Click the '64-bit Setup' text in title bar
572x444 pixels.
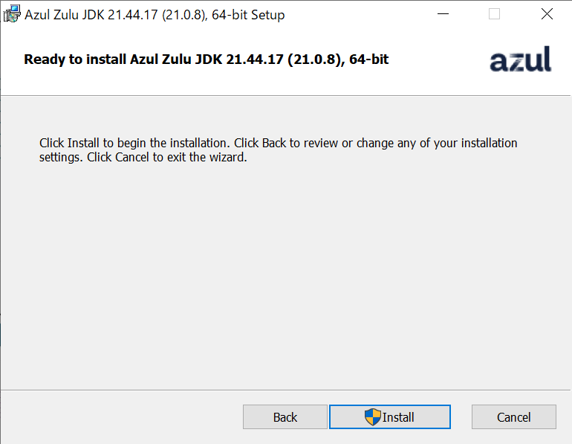(248, 15)
